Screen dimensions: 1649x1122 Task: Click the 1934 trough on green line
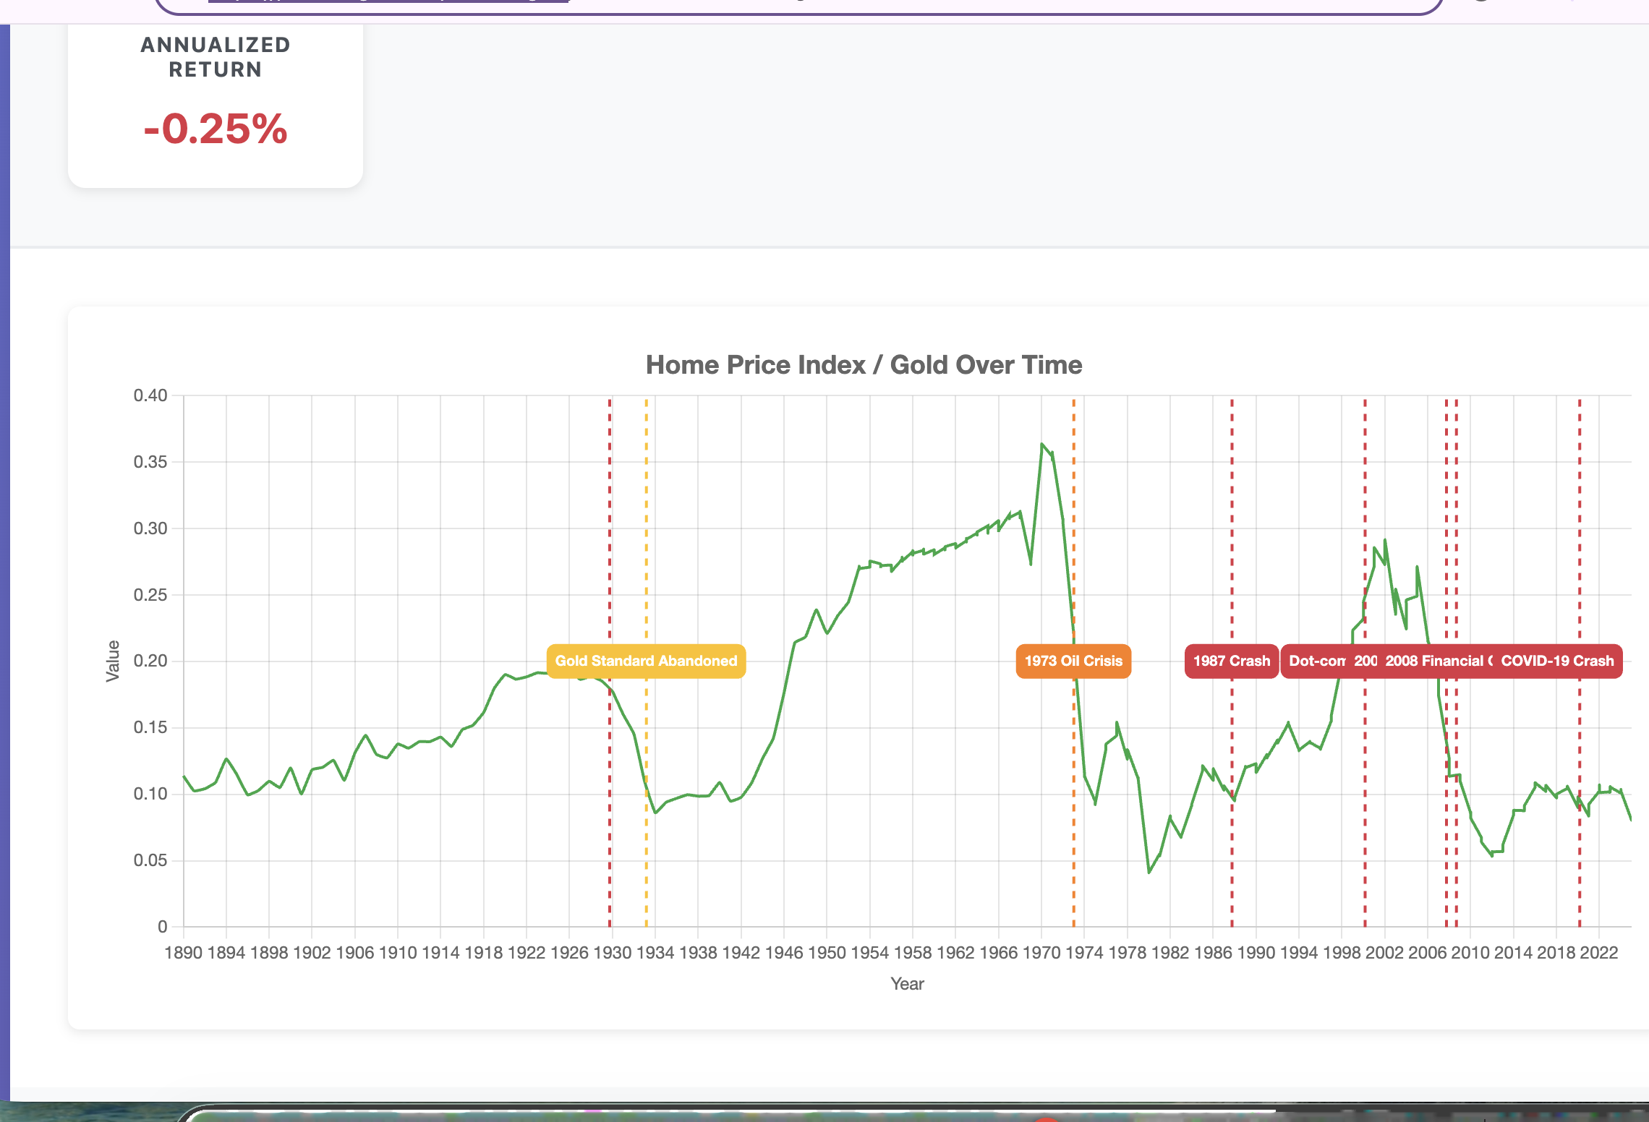click(x=655, y=813)
